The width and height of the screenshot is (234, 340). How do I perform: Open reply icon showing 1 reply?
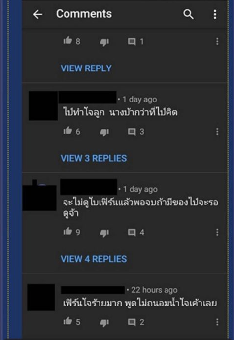point(132,41)
